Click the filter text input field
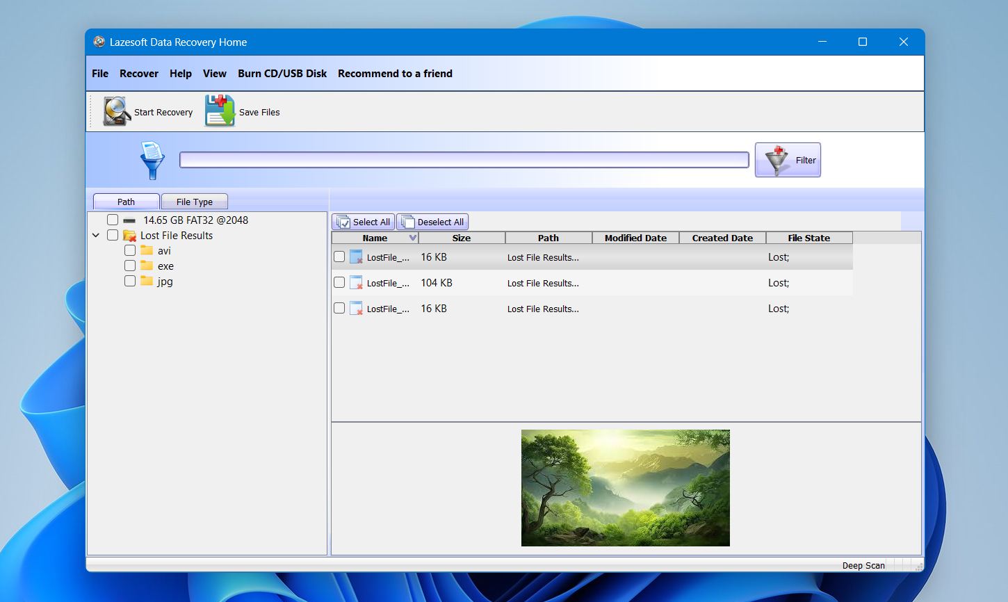The height and width of the screenshot is (602, 1008). point(464,160)
